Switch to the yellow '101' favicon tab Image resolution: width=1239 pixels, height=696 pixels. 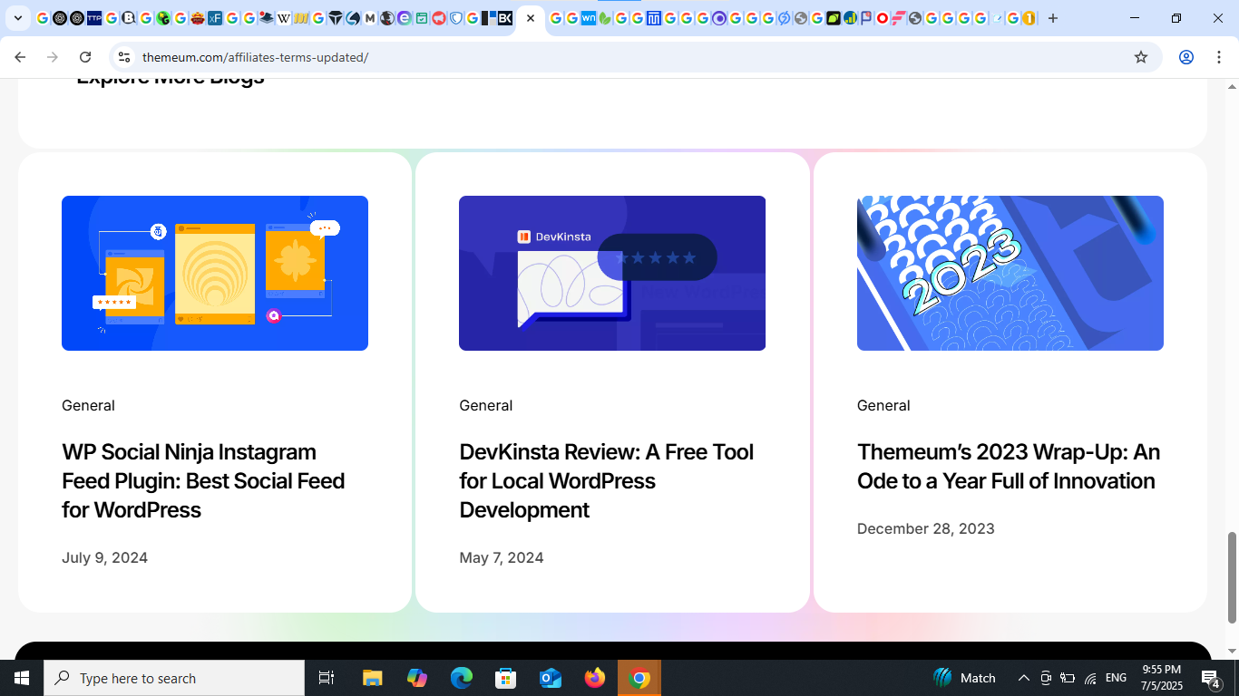click(x=301, y=18)
